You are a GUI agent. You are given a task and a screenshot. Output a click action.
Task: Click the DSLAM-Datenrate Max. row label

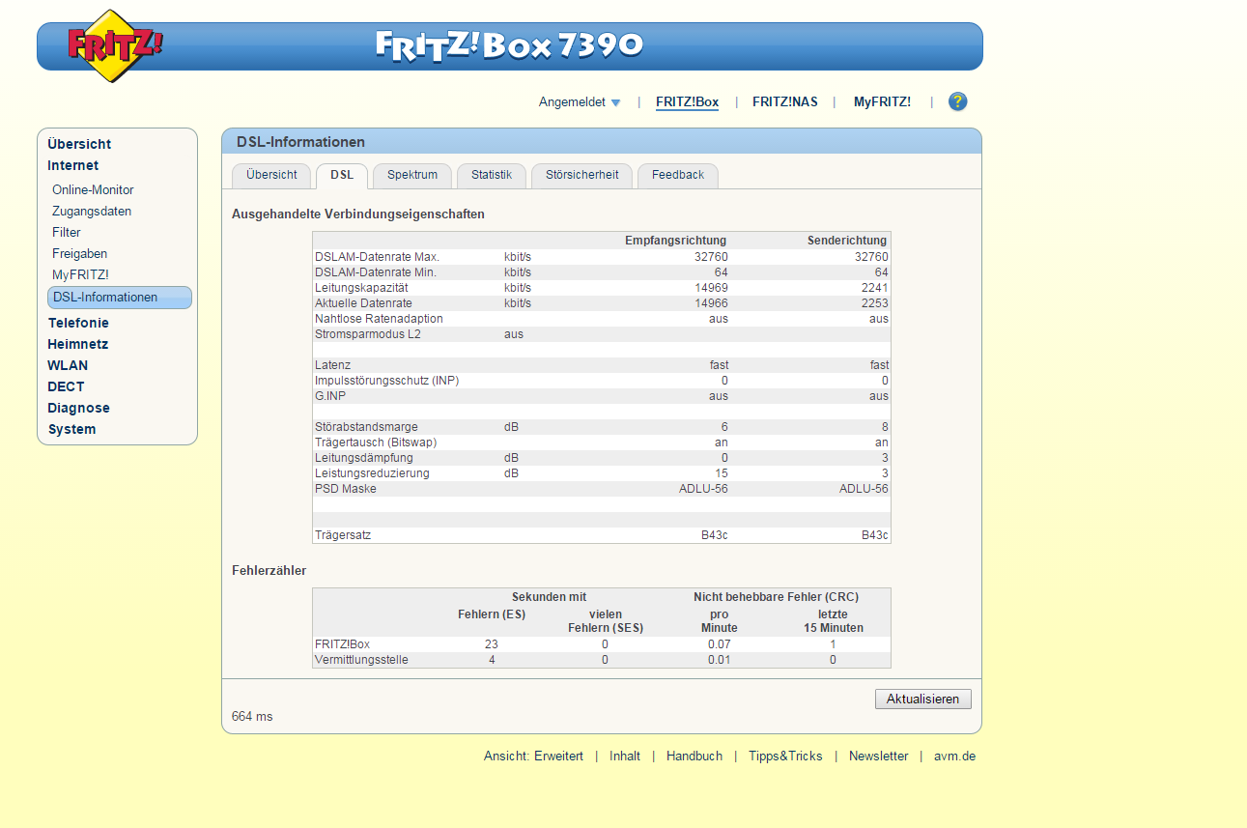point(377,257)
